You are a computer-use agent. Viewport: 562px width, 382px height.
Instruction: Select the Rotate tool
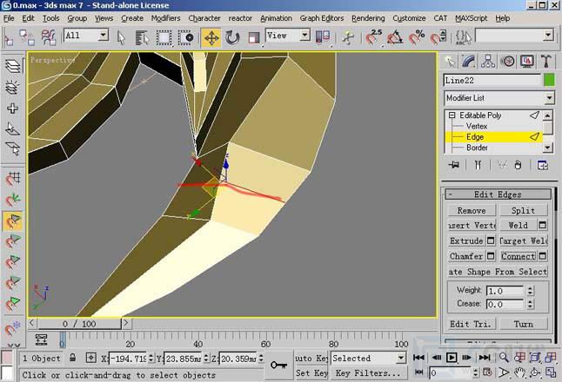[232, 37]
